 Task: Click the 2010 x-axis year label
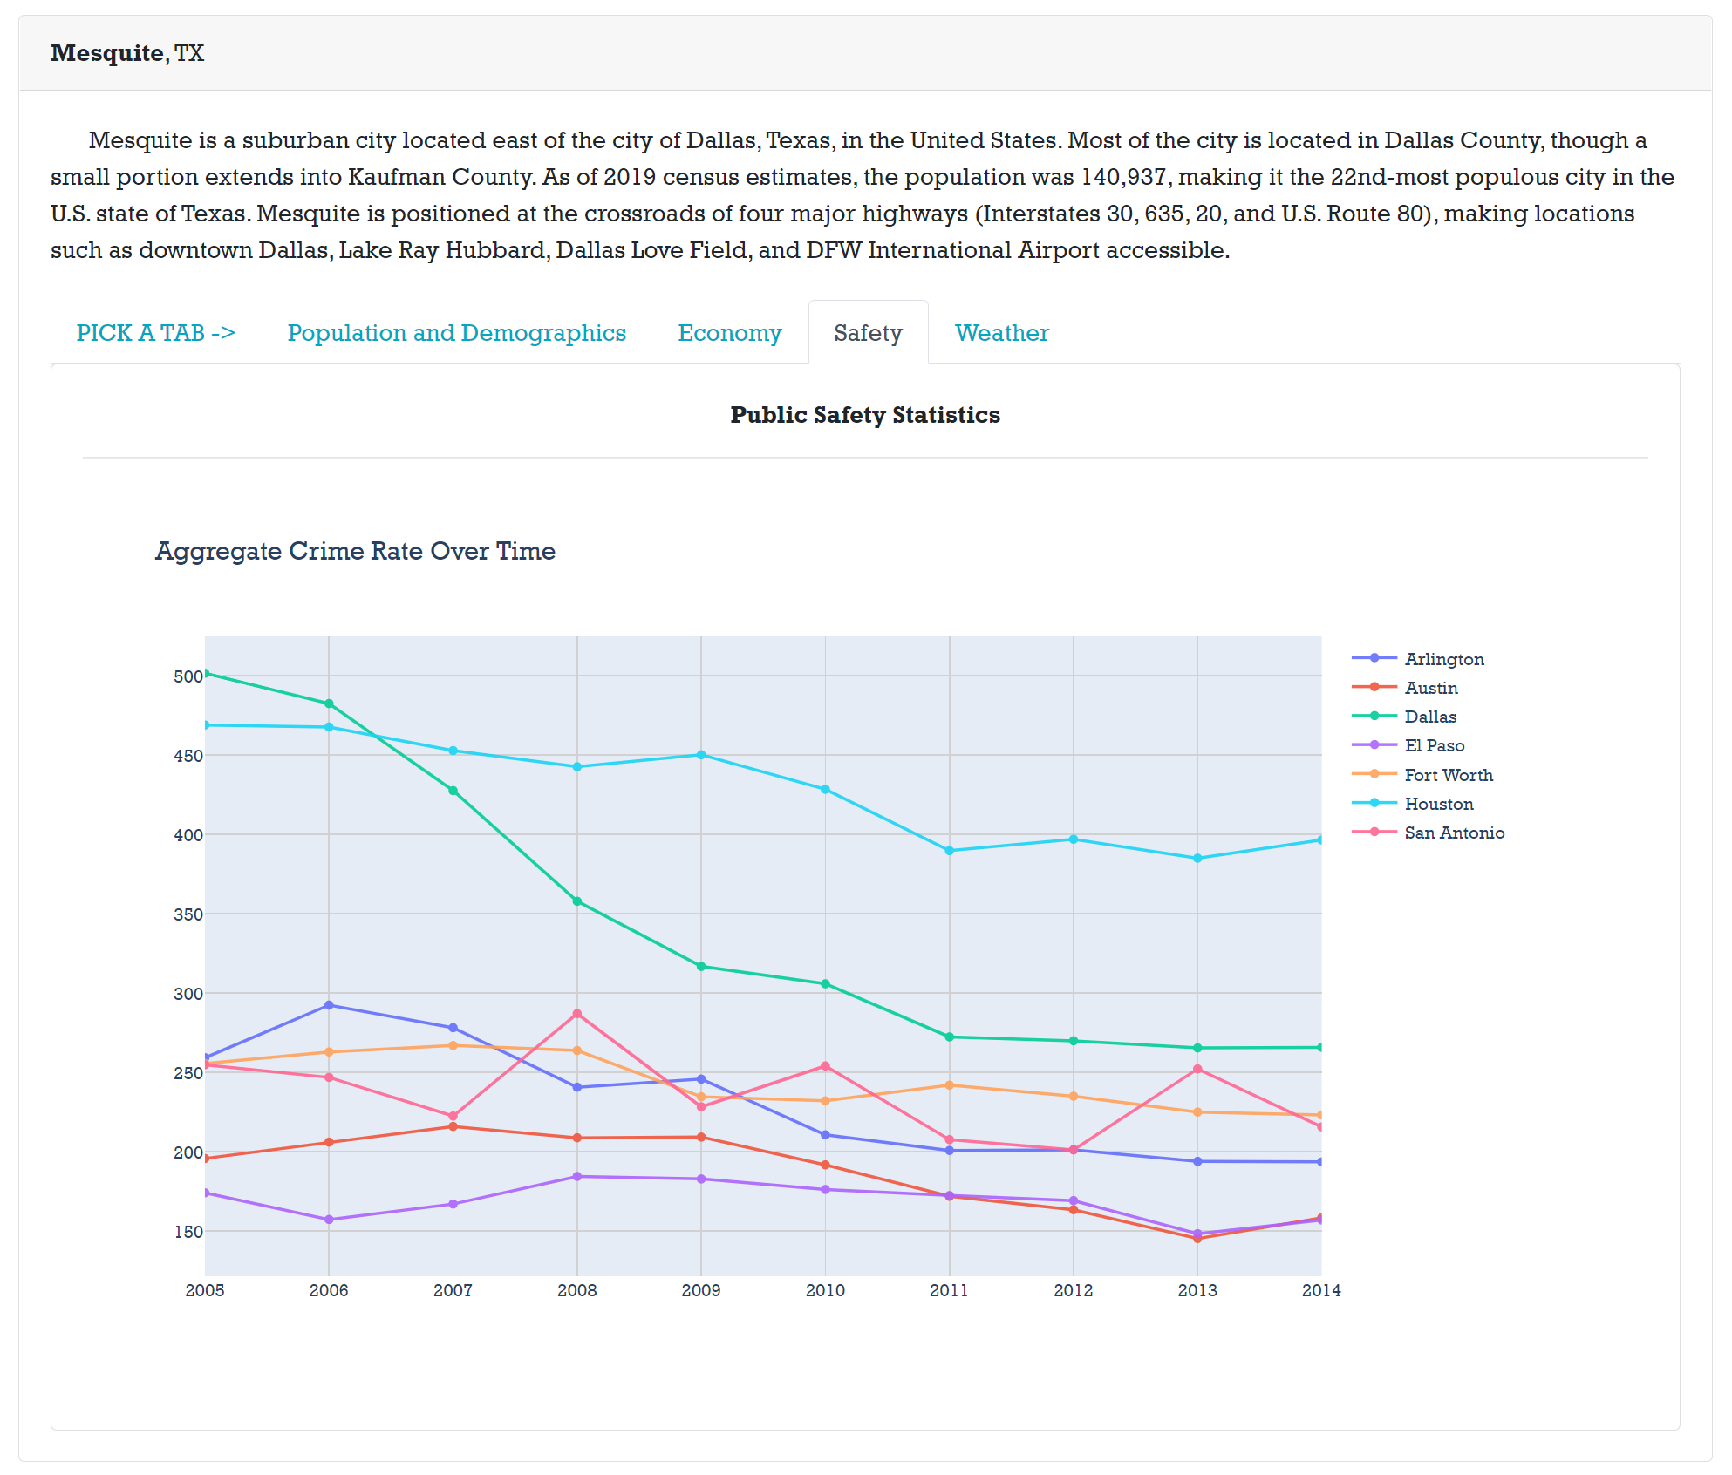point(825,1290)
